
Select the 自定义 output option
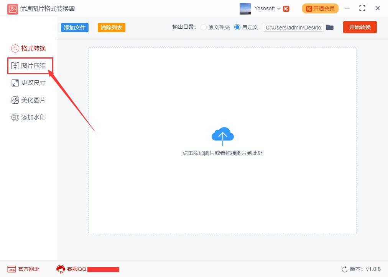coord(237,27)
